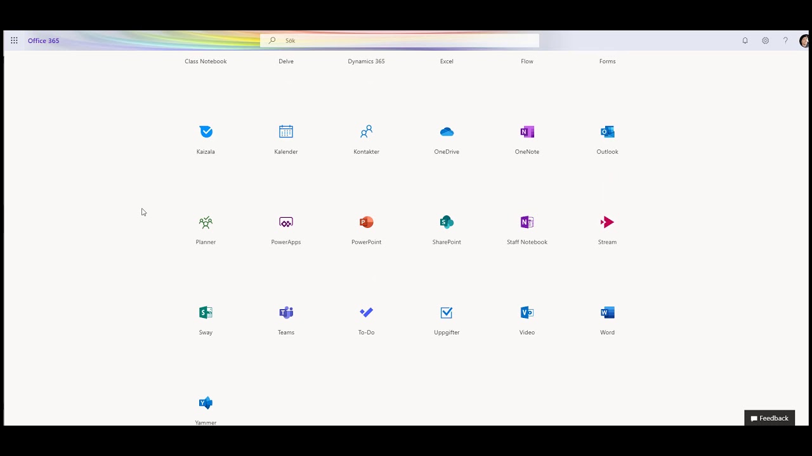Click the magnifier icon in search box
812x456 pixels.
click(x=272, y=41)
